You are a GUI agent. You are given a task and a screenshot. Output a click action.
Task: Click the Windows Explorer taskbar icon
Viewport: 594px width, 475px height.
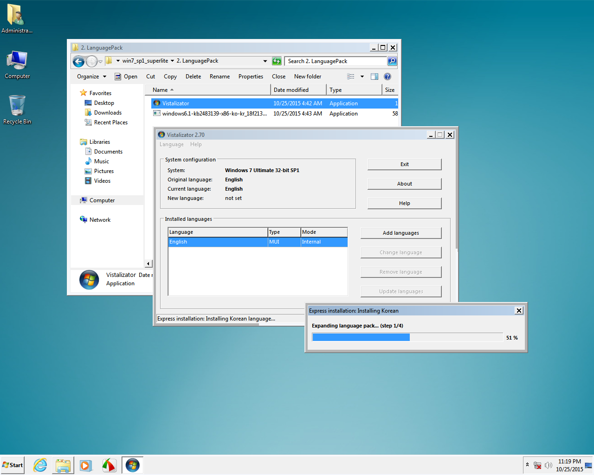click(63, 465)
